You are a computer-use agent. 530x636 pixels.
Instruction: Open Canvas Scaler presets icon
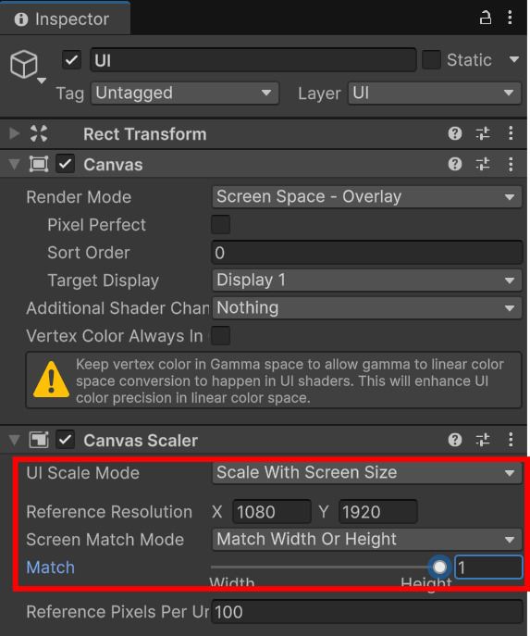pos(482,440)
